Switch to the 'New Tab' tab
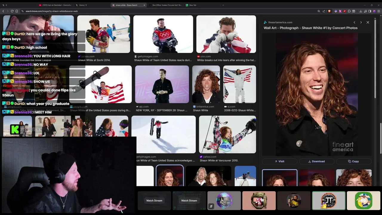The width and height of the screenshot is (382, 215). (x=201, y=5)
